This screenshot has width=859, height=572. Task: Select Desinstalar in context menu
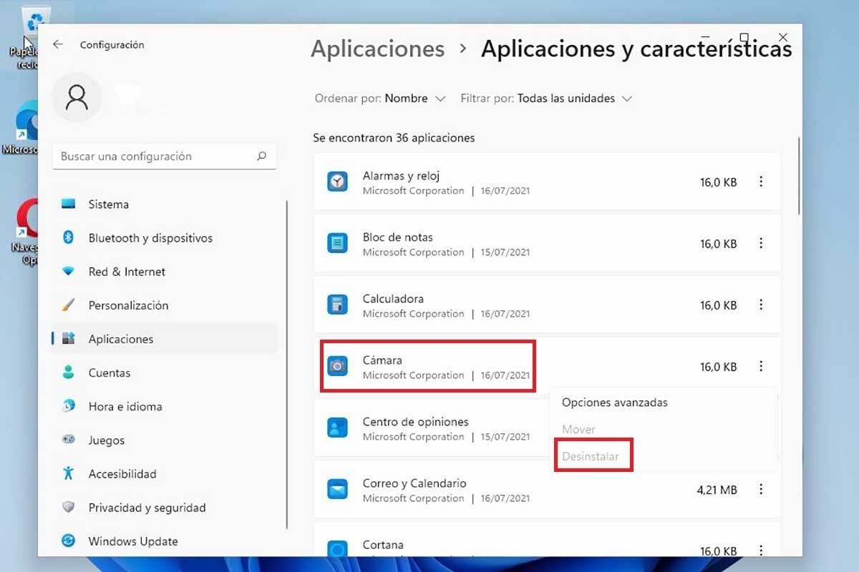591,456
